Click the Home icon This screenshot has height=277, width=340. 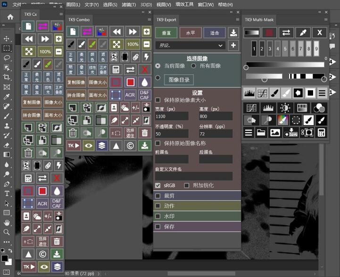[10, 17]
